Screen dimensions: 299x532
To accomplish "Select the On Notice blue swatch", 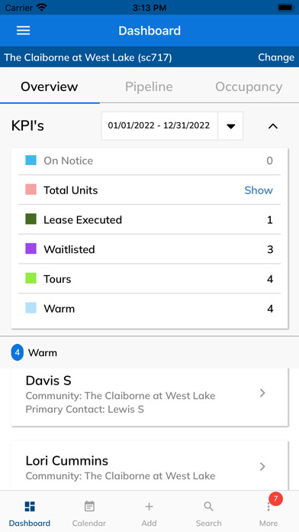I will coord(31,161).
